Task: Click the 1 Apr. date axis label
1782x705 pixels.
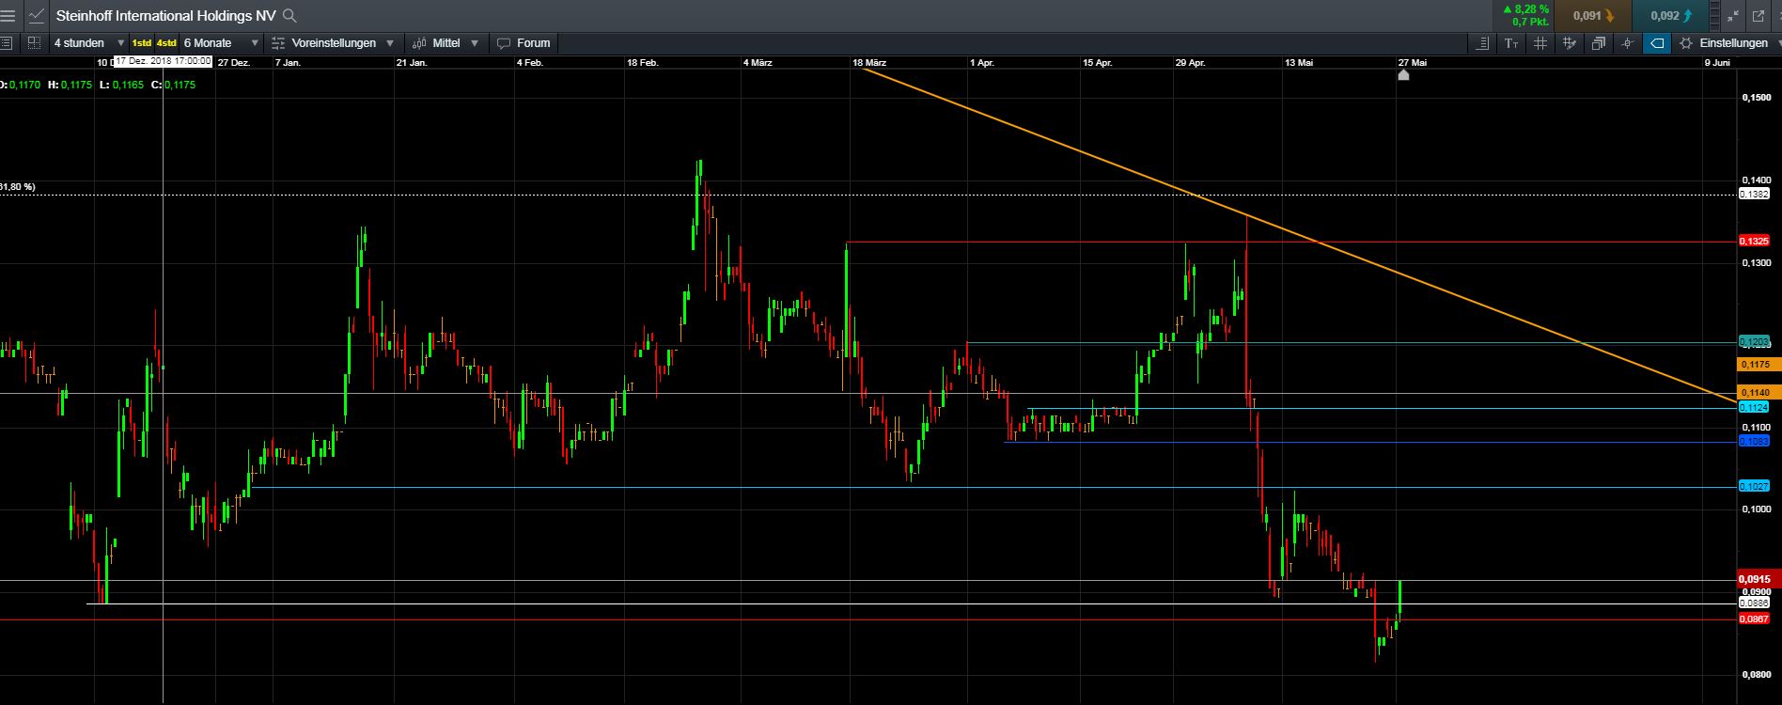Action: click(x=982, y=62)
